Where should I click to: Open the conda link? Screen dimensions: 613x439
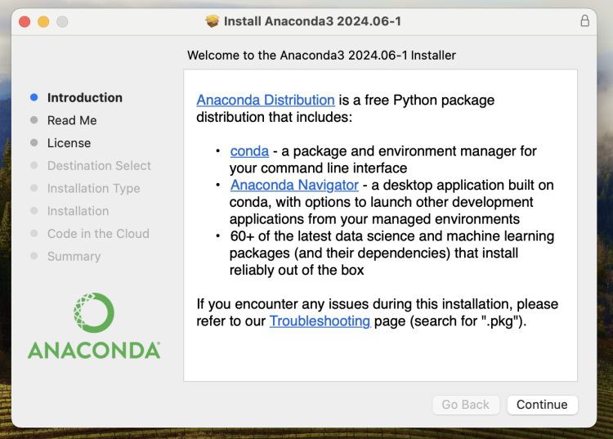click(249, 151)
